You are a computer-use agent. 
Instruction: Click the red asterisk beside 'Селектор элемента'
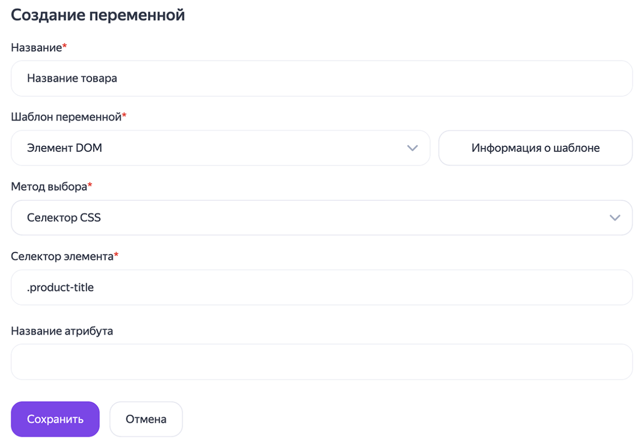click(x=116, y=254)
